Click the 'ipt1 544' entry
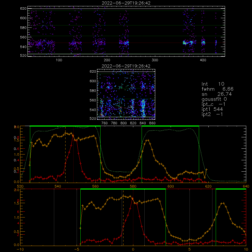This screenshot has height=252, width=252. pyautogui.click(x=212, y=109)
